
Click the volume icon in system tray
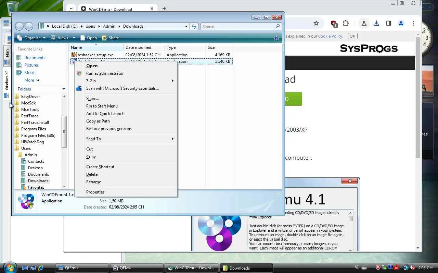click(x=412, y=268)
